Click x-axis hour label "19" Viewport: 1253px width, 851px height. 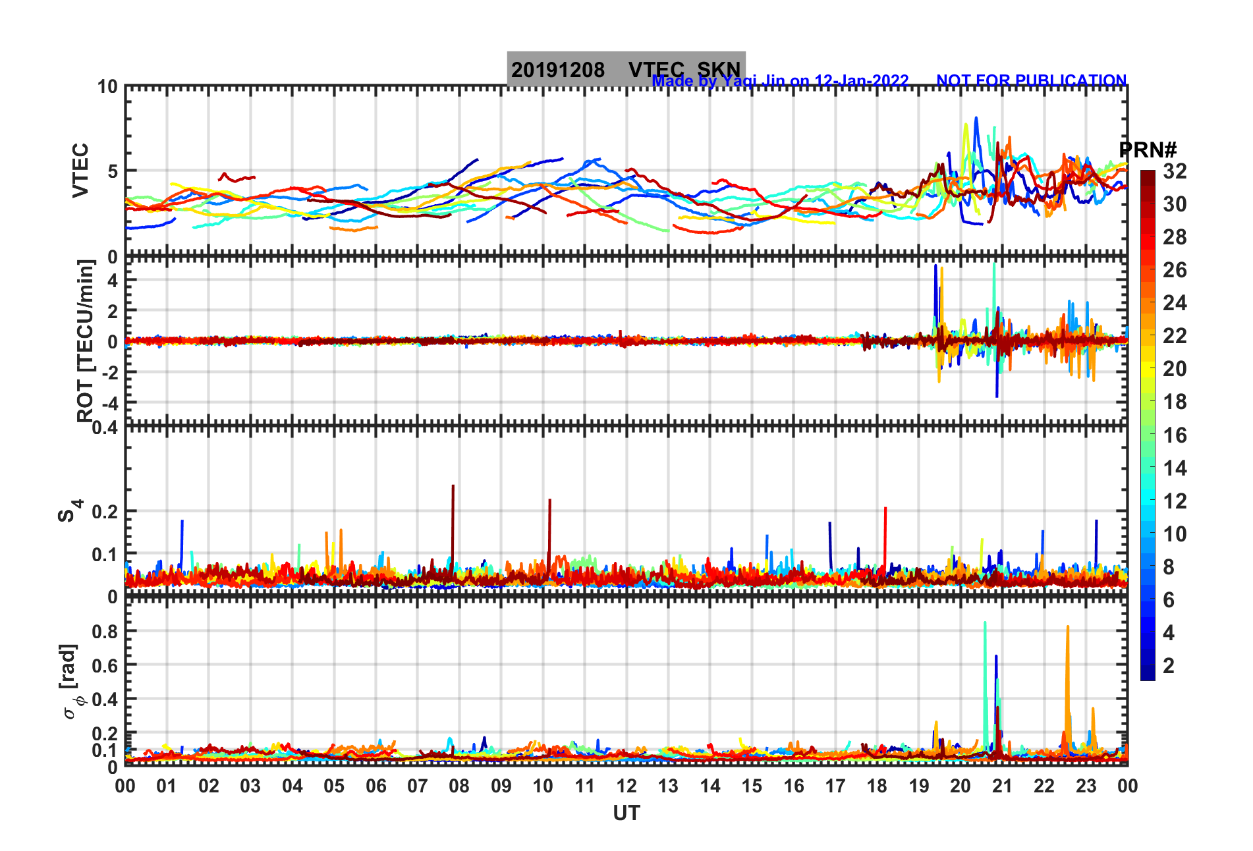[x=919, y=786]
